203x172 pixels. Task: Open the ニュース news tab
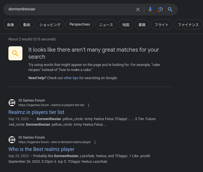pos(106,25)
